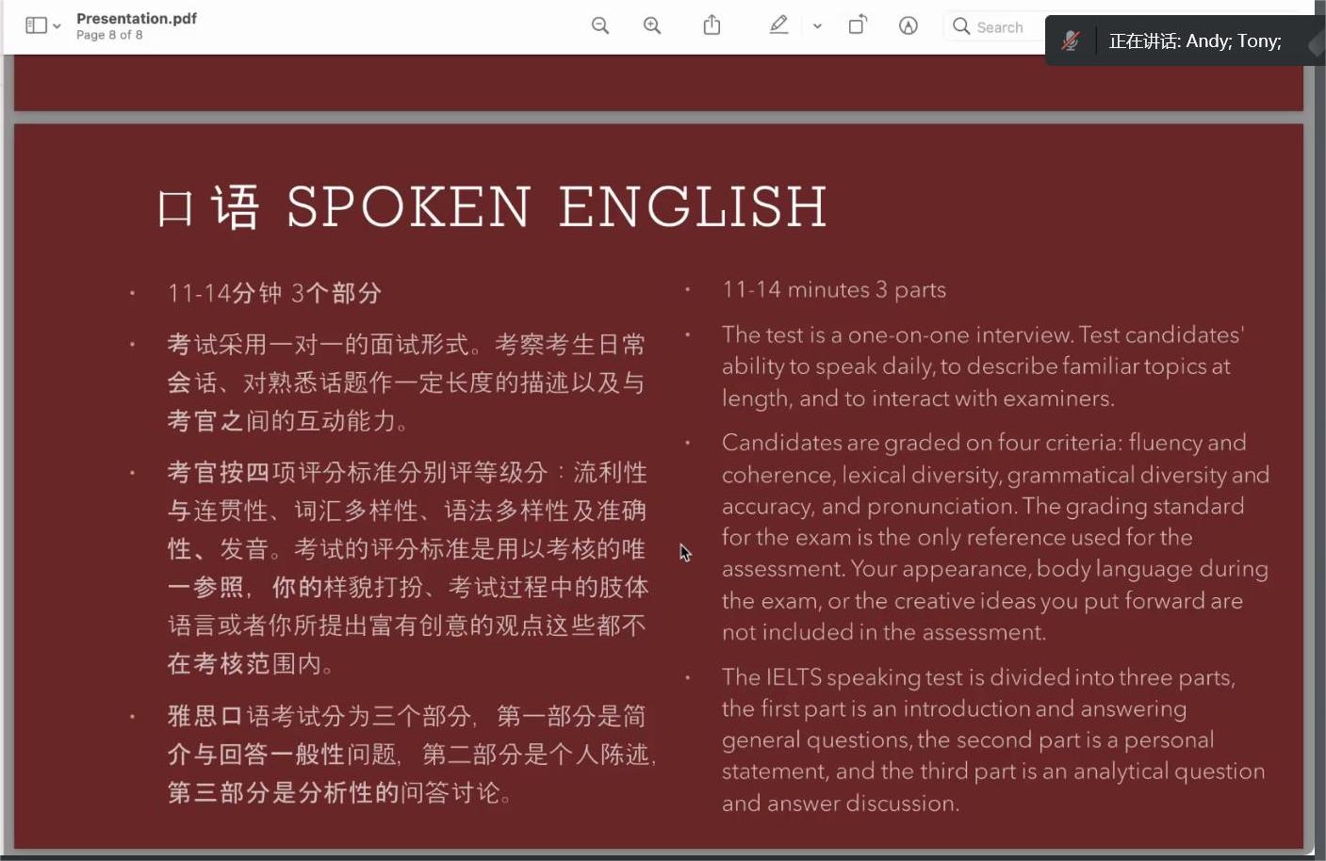The width and height of the screenshot is (1326, 861).
Task: Show the Markup toolbar
Action: pos(909,25)
